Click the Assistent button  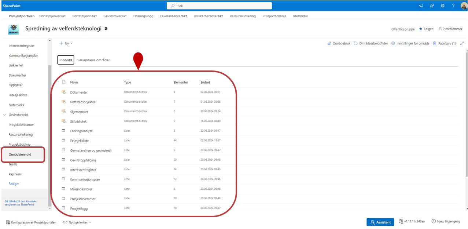tap(380, 222)
